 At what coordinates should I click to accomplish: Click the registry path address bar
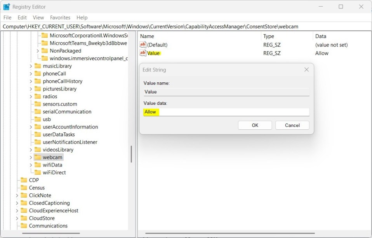pos(186,26)
